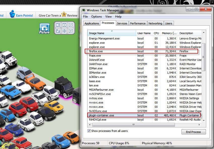Click the process list scroll down arrow
Screen dimensions: 214x149
click(204, 120)
